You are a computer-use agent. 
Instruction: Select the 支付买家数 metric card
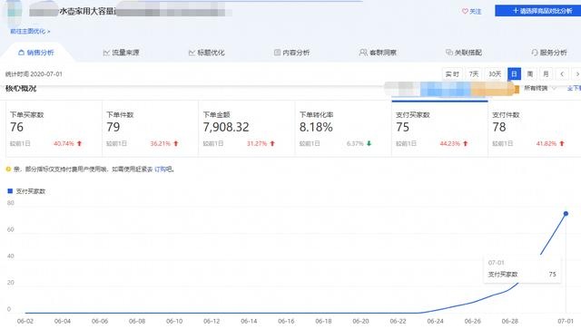point(439,129)
